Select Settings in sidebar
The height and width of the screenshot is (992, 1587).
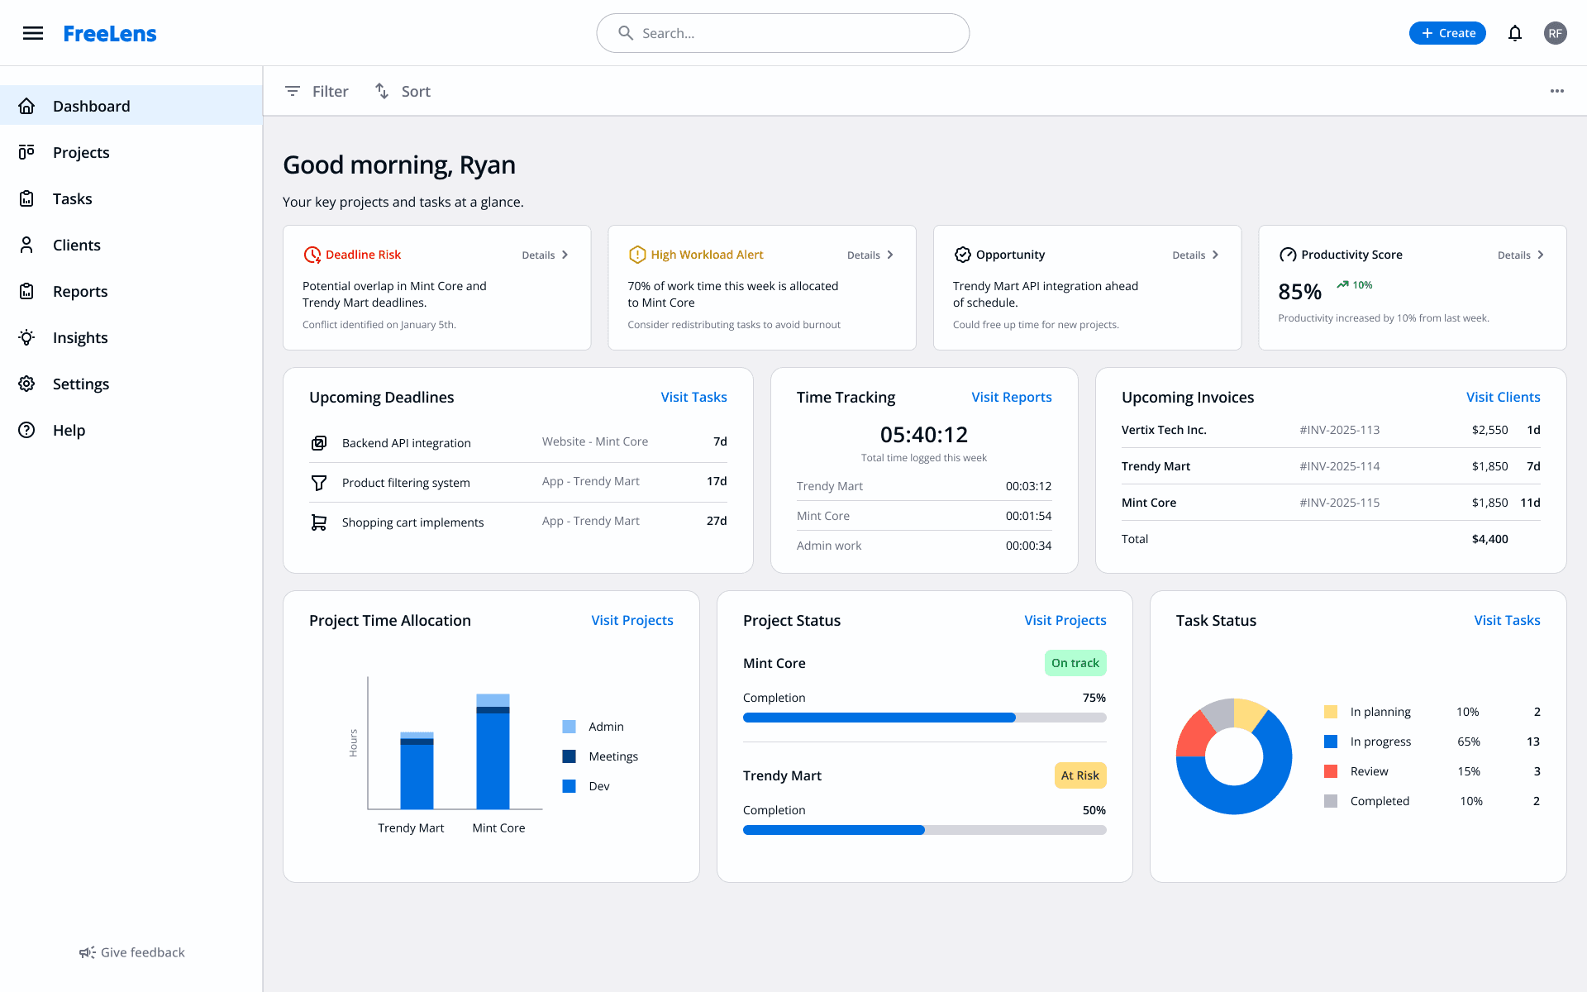click(x=81, y=384)
